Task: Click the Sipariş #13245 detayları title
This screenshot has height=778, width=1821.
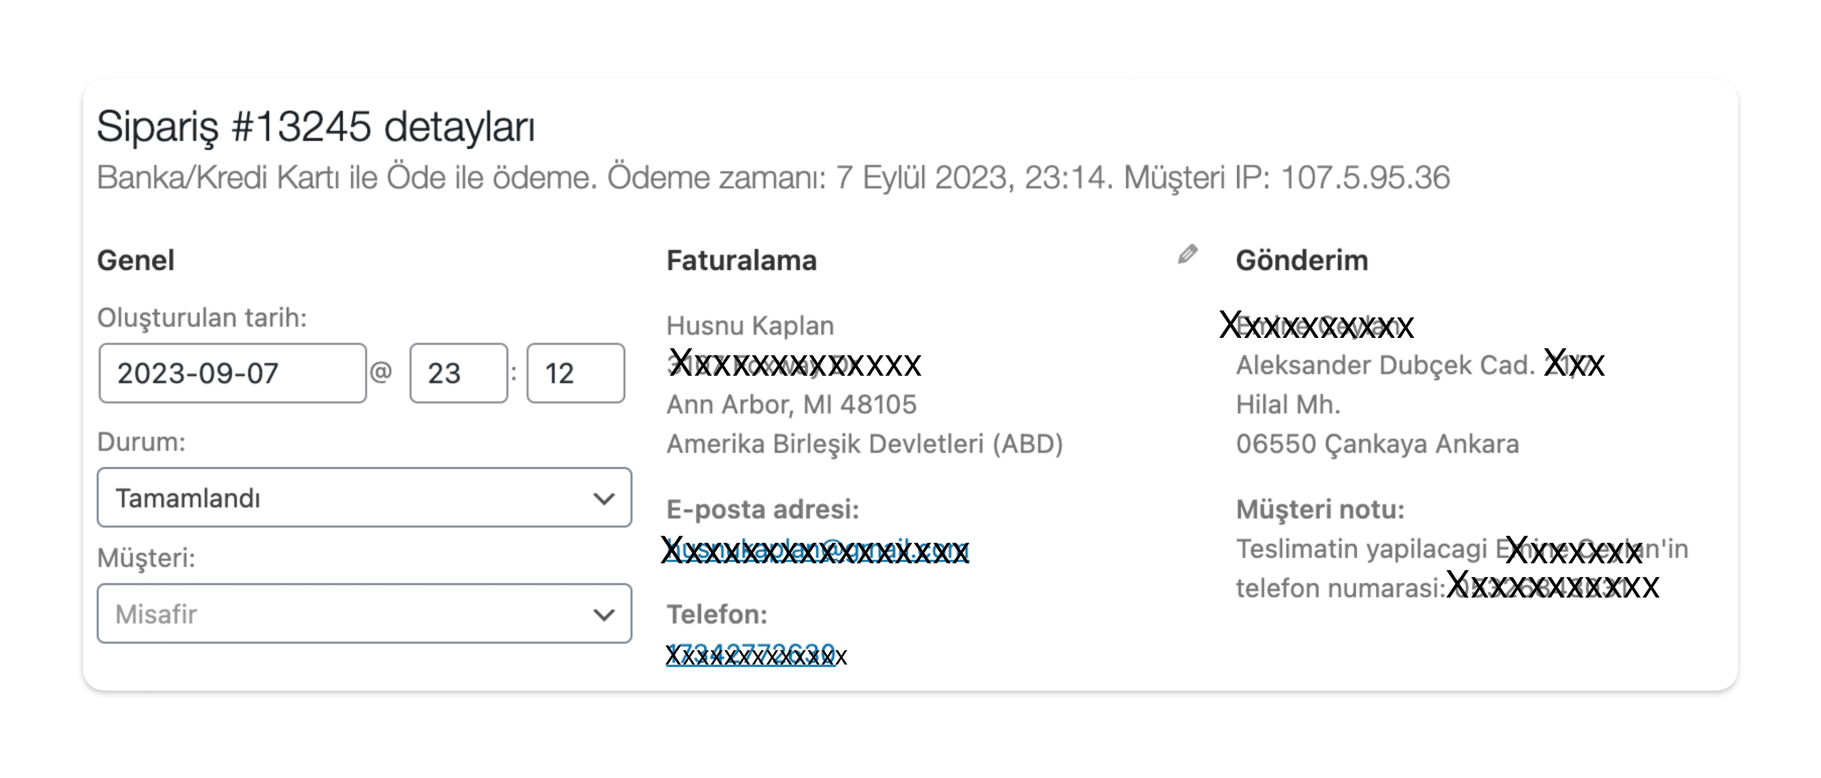Action: coord(316,127)
